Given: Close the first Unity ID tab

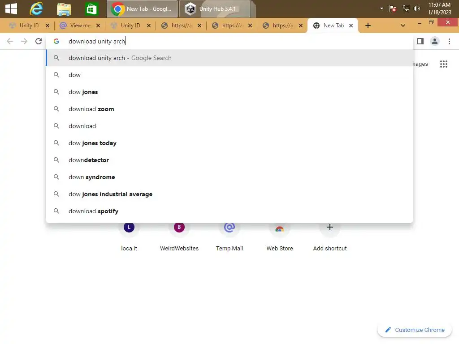Looking at the screenshot, I should (x=48, y=26).
